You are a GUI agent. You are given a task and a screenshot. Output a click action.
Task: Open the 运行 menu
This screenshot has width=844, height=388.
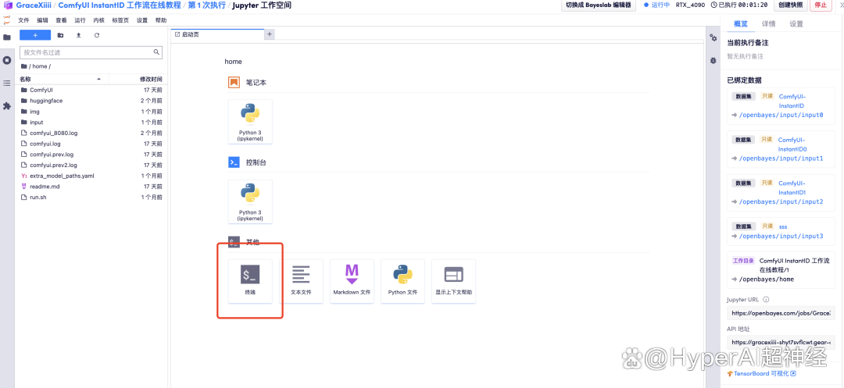pos(80,20)
